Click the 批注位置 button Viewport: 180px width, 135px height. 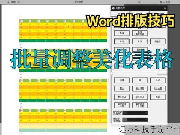pos(158,88)
